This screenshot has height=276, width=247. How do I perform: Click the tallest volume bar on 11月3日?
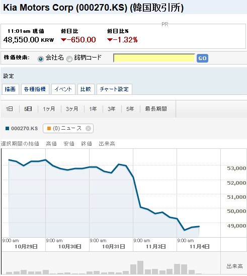pos(140,268)
